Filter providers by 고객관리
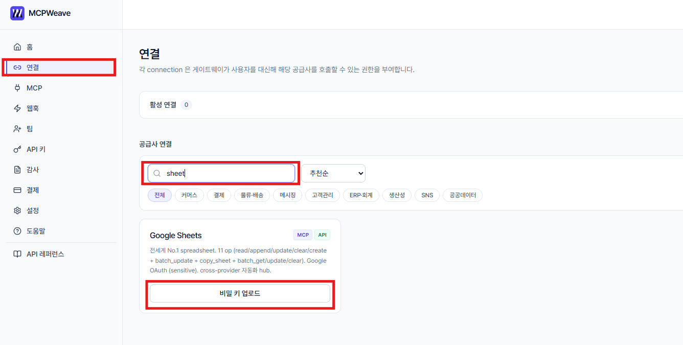This screenshot has width=683, height=345. (x=323, y=195)
